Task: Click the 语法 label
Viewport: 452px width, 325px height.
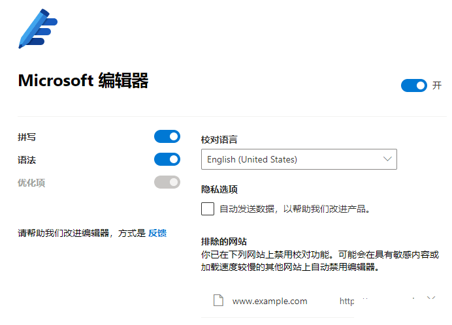Action: coord(27,160)
